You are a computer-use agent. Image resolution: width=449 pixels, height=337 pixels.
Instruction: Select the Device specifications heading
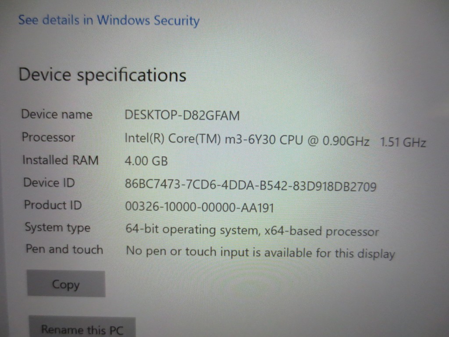click(x=102, y=75)
